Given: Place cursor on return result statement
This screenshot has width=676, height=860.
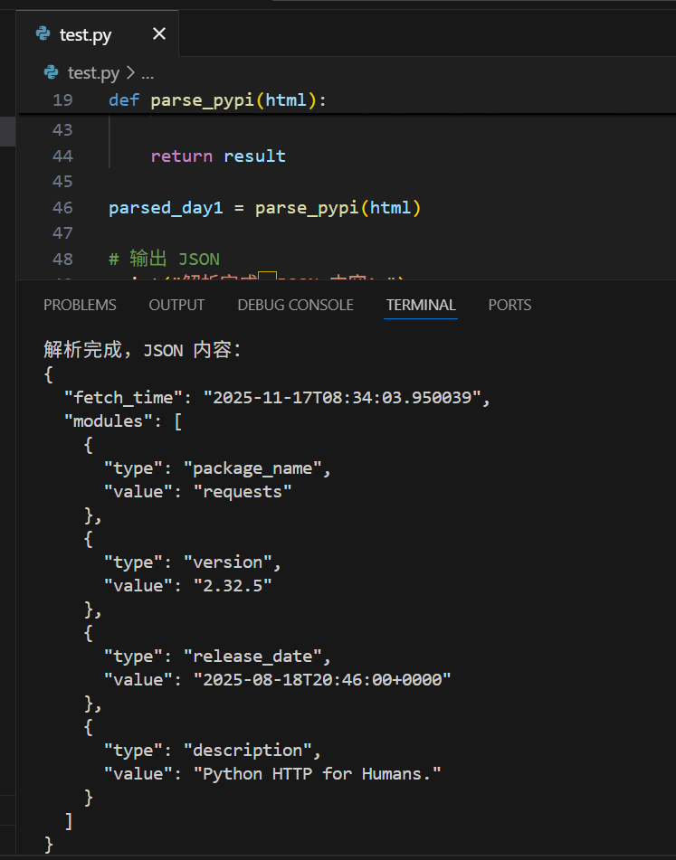Looking at the screenshot, I should click(x=218, y=156).
